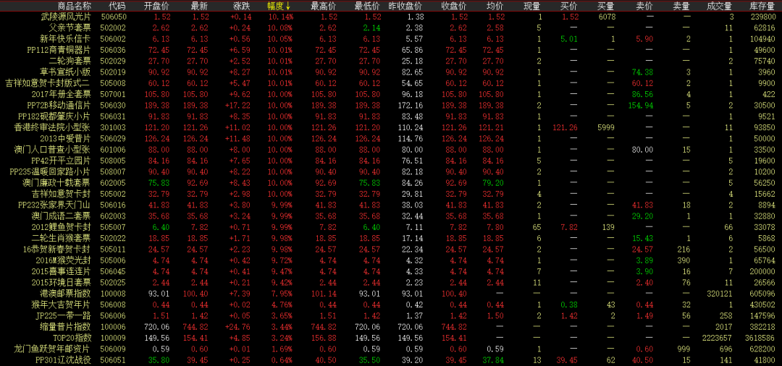Select the 2015环境日套票 row
The width and height of the screenshot is (782, 366).
[62, 282]
